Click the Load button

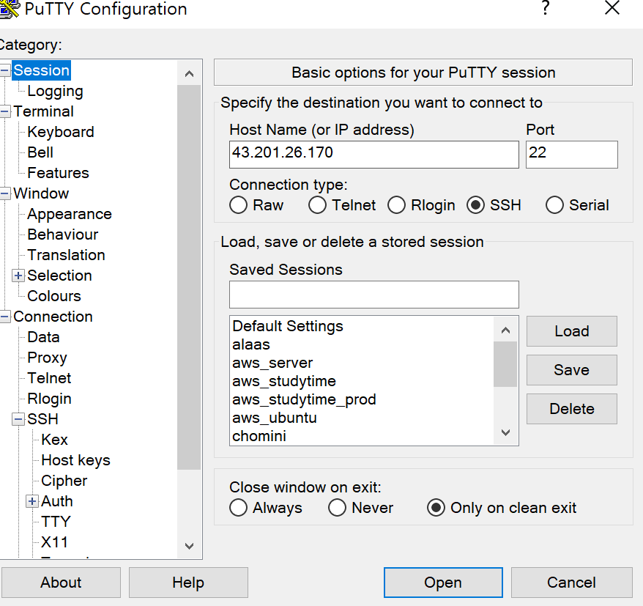click(x=572, y=331)
